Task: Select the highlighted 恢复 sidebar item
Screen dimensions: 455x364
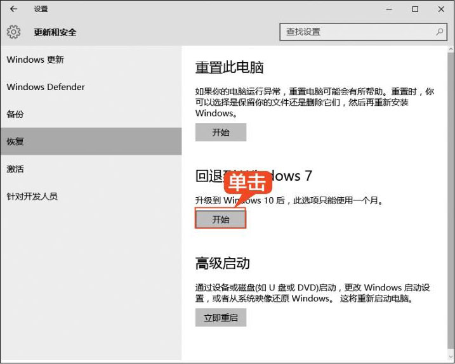Action: click(x=15, y=141)
